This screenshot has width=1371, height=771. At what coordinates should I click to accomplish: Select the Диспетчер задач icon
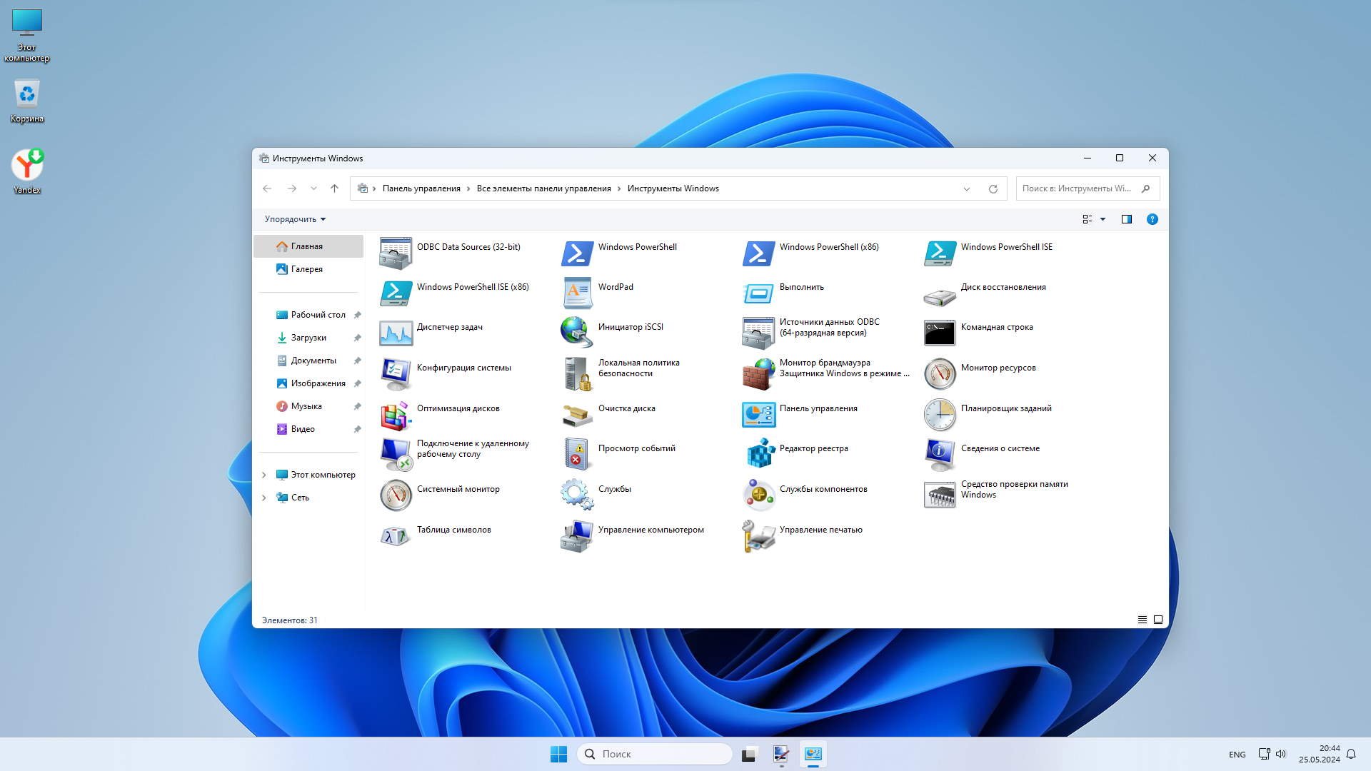coord(396,333)
